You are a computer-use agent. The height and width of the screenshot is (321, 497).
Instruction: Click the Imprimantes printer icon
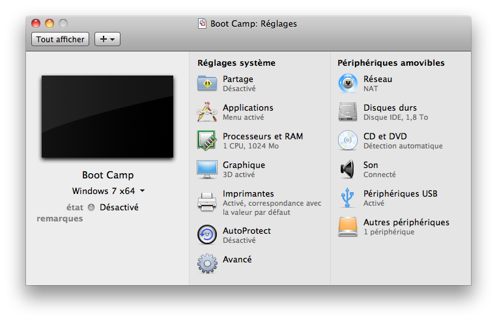tap(207, 202)
